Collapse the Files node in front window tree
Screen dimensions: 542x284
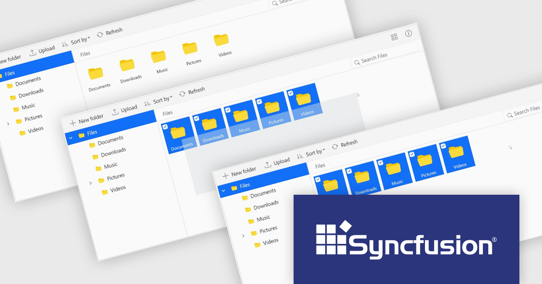point(223,190)
